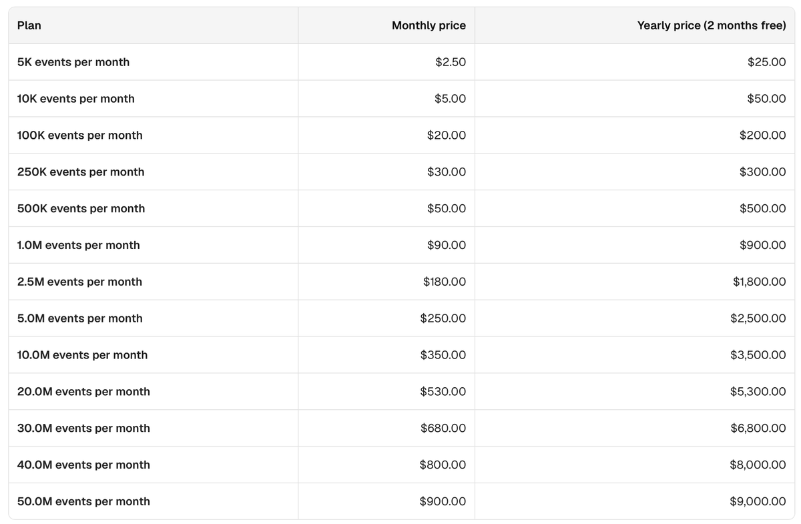Select the 5K events per month plan
Screen dimensions: 801x524
click(x=73, y=62)
